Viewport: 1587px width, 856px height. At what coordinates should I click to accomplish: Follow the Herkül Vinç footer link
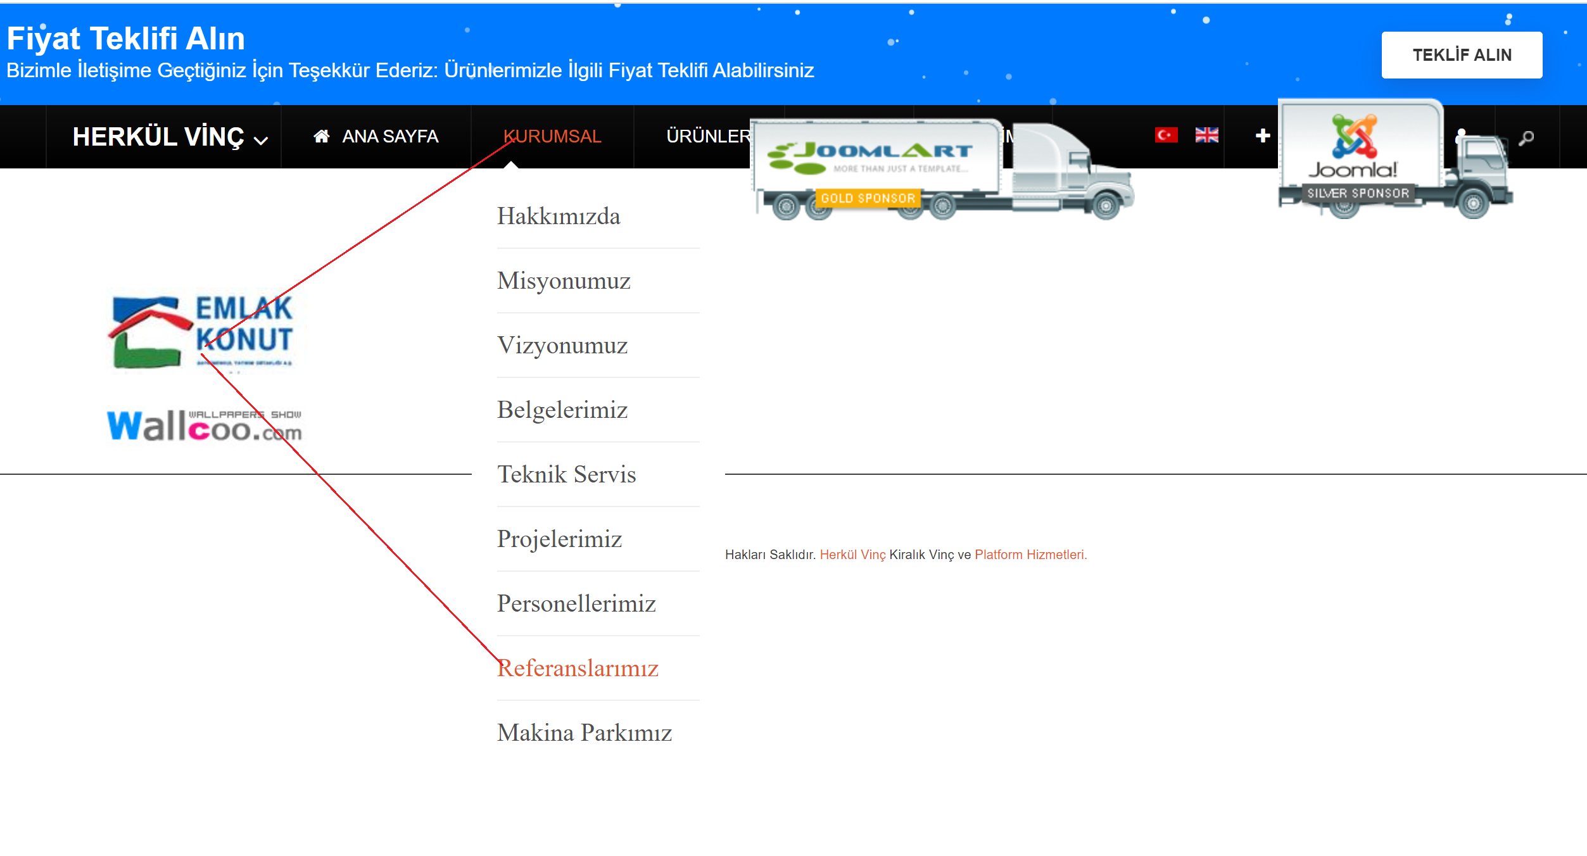[852, 555]
